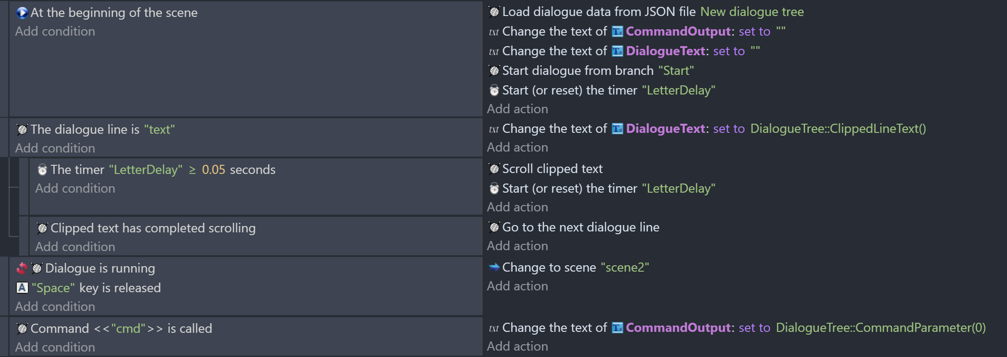Click the text object icon before CommandOutput in first event

[x=617, y=31]
